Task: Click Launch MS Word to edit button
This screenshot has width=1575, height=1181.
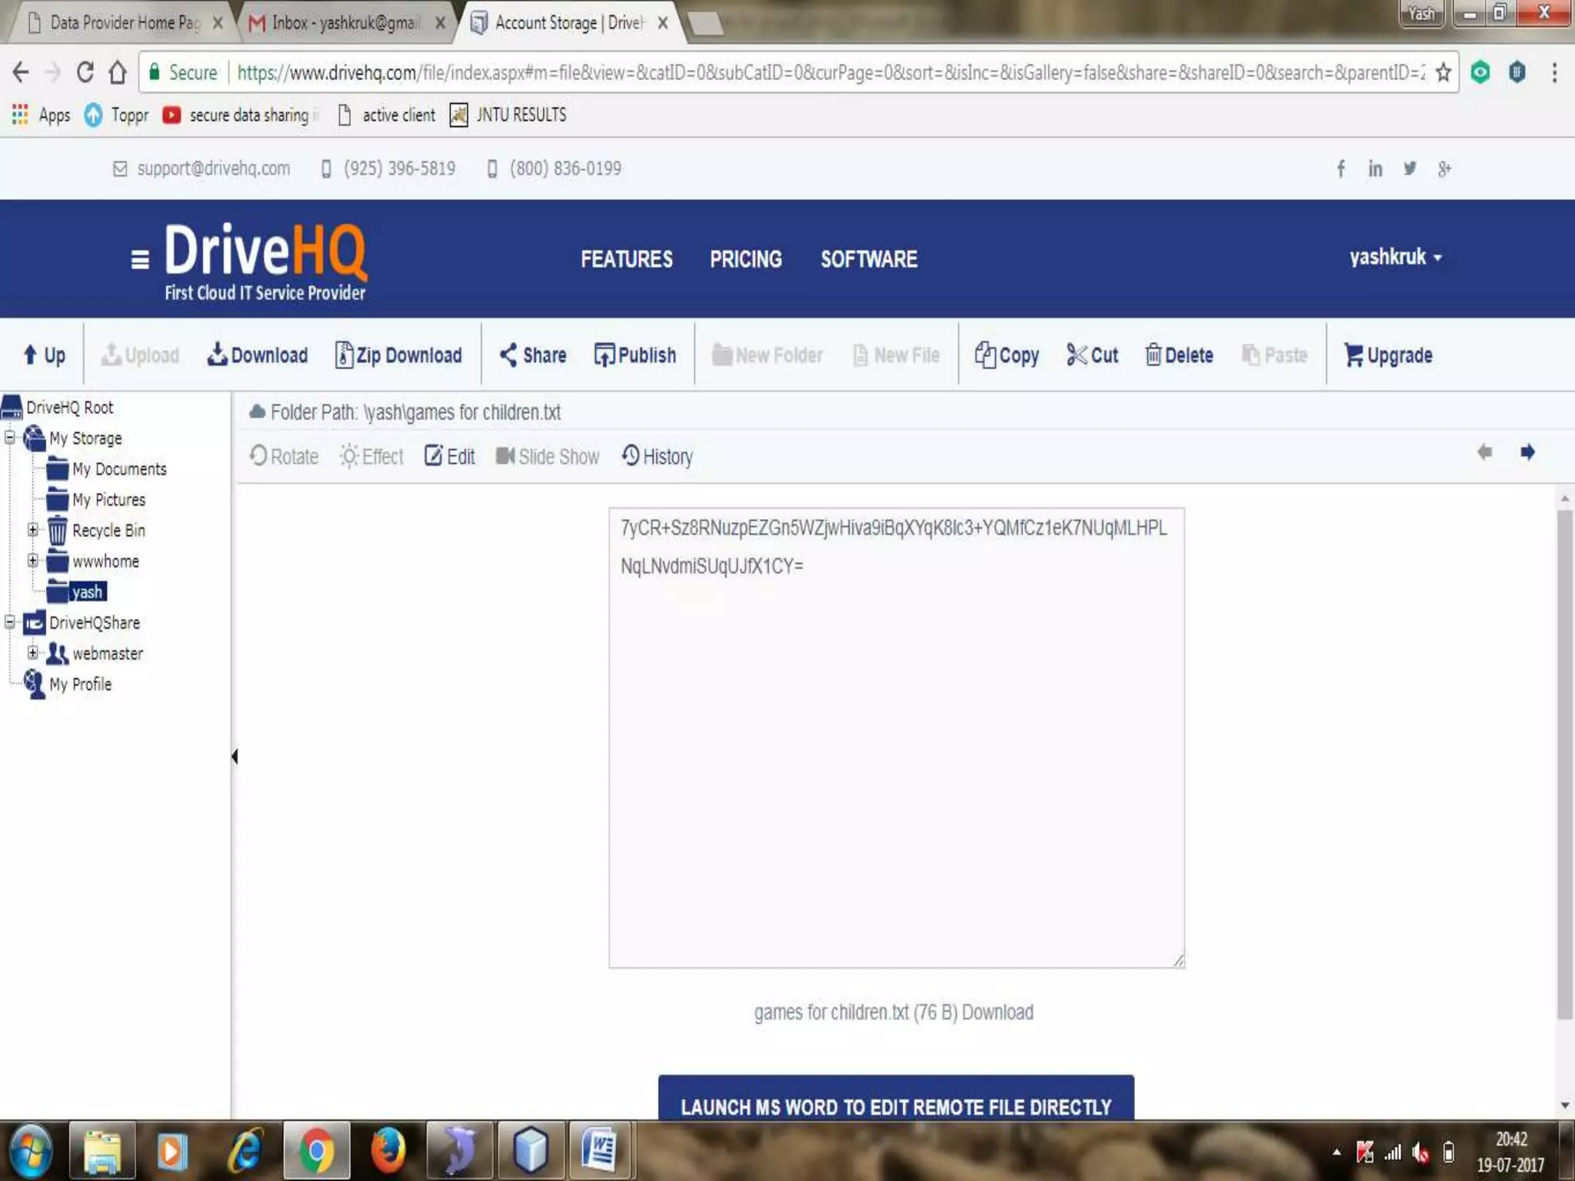Action: pos(895,1106)
